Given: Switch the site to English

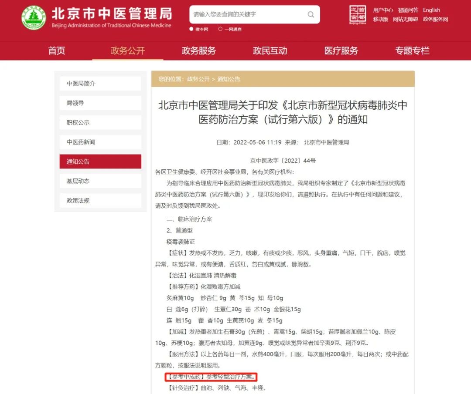Looking at the screenshot, I should click(431, 10).
